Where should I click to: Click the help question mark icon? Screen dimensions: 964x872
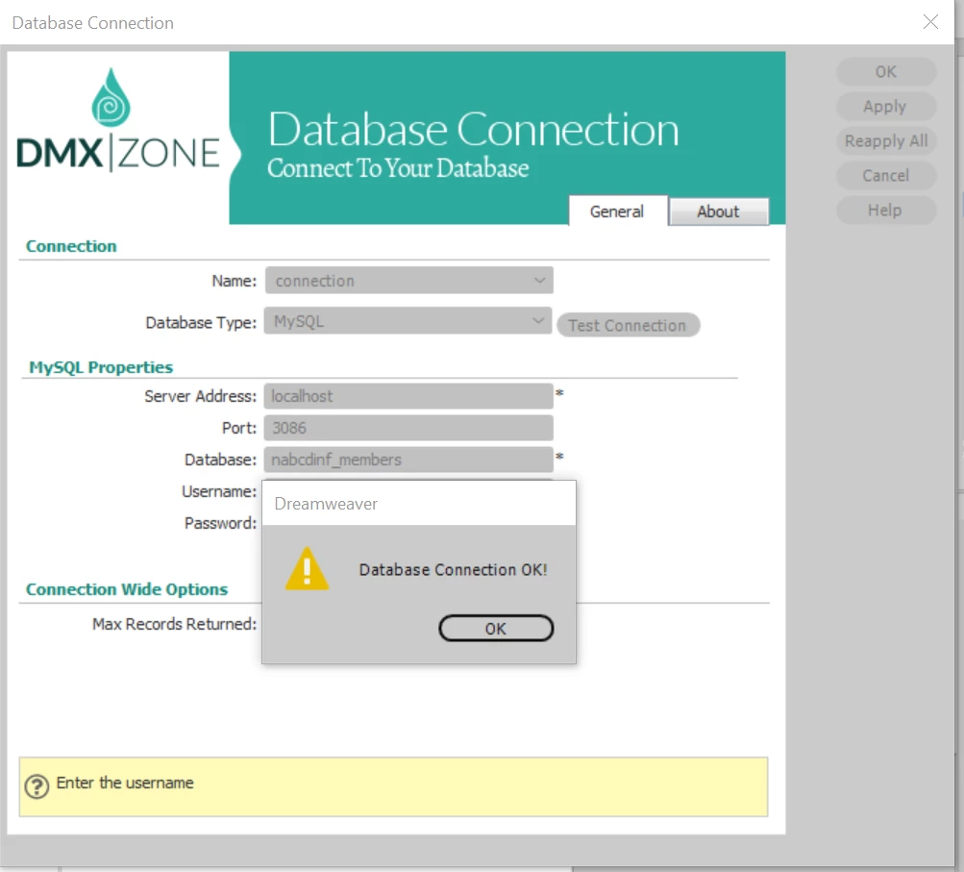tap(37, 785)
